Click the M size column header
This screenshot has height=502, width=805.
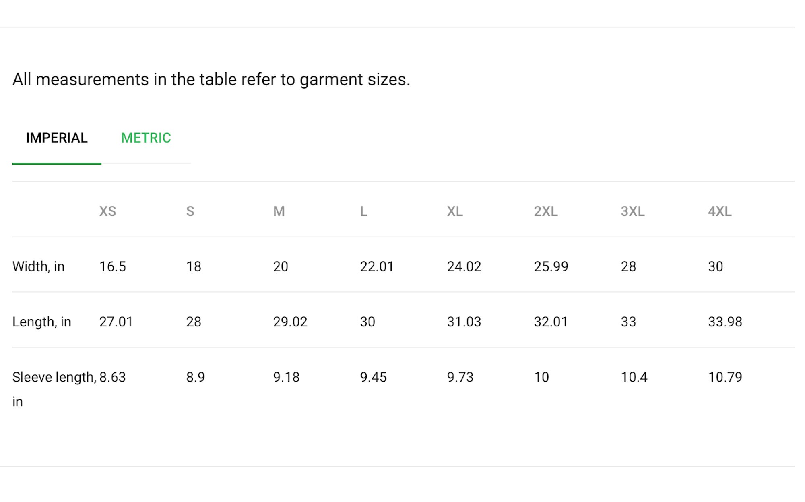(x=279, y=211)
